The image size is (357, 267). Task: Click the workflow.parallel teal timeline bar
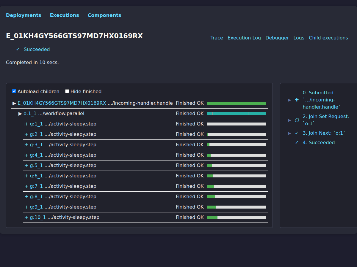click(x=237, y=114)
